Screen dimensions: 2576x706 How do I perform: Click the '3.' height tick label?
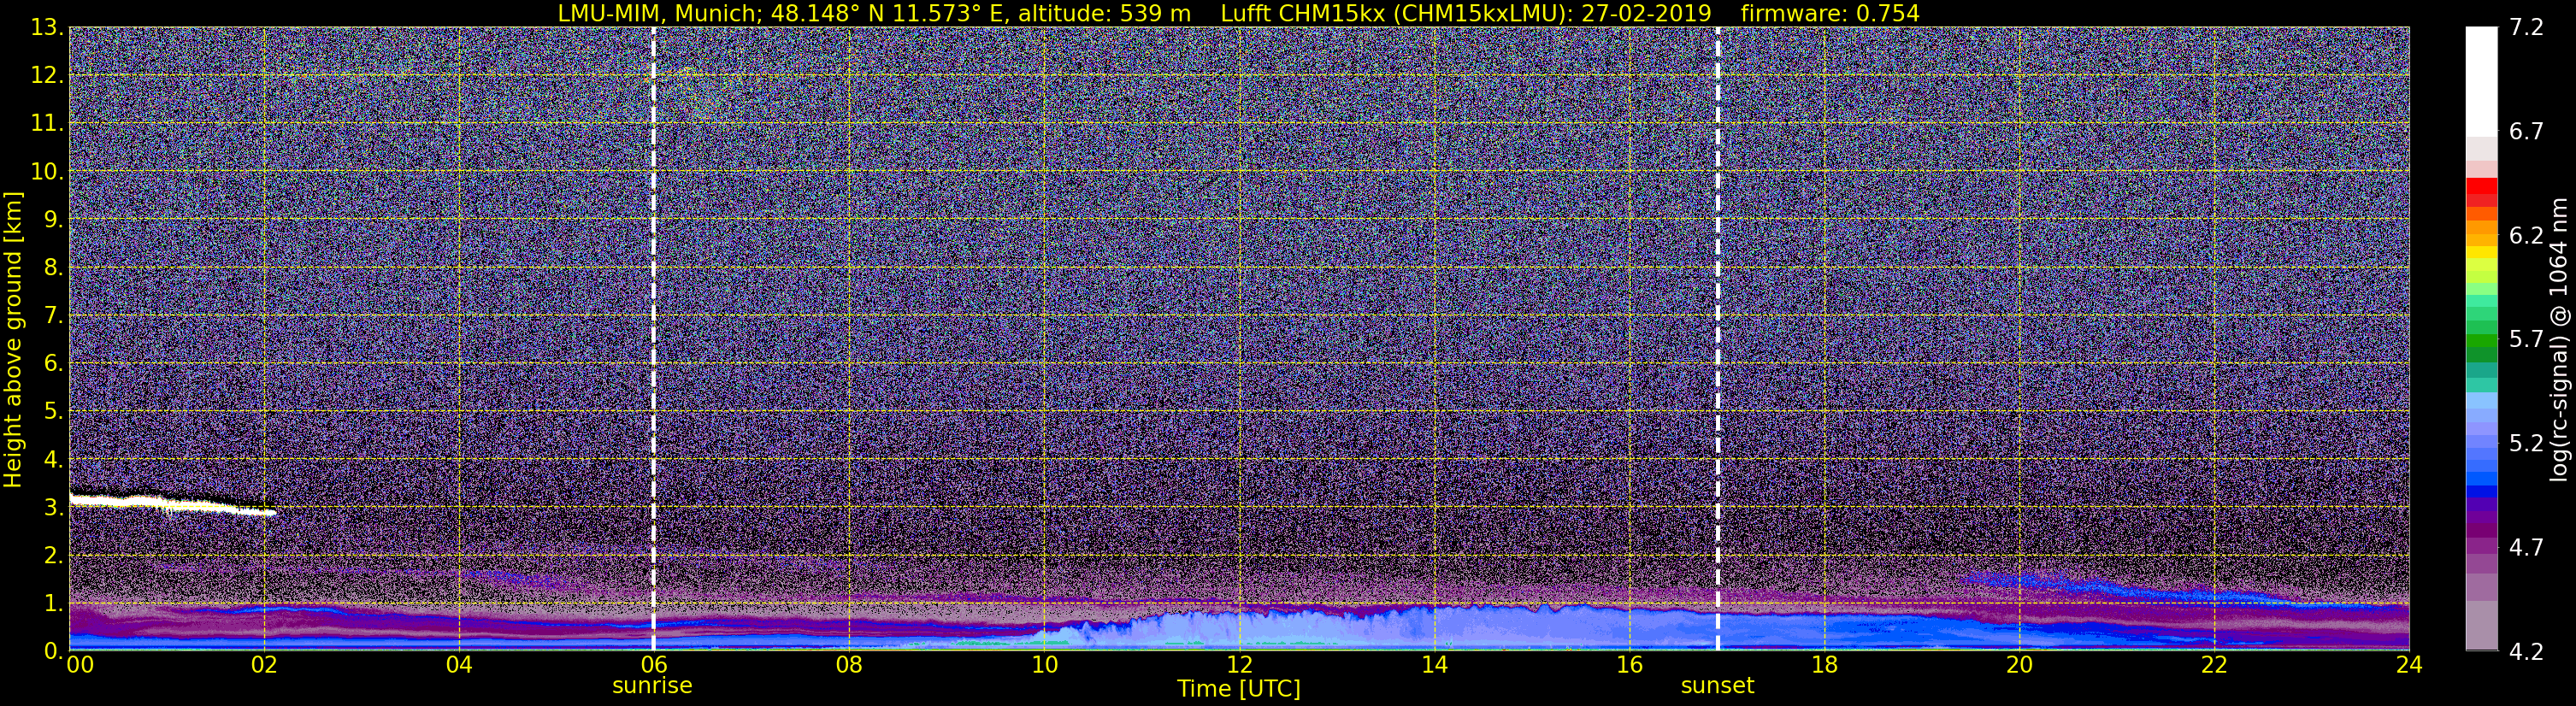[x=53, y=507]
